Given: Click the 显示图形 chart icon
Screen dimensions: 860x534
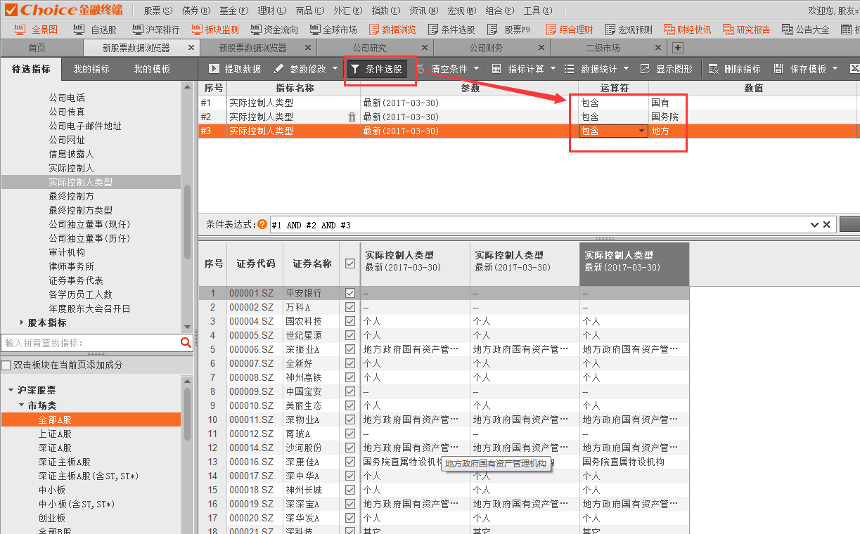Looking at the screenshot, I should [645, 69].
